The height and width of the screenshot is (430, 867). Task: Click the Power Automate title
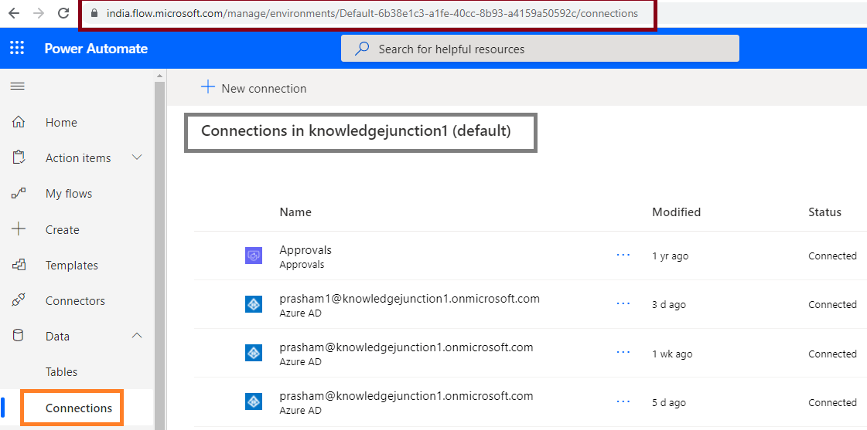click(96, 49)
